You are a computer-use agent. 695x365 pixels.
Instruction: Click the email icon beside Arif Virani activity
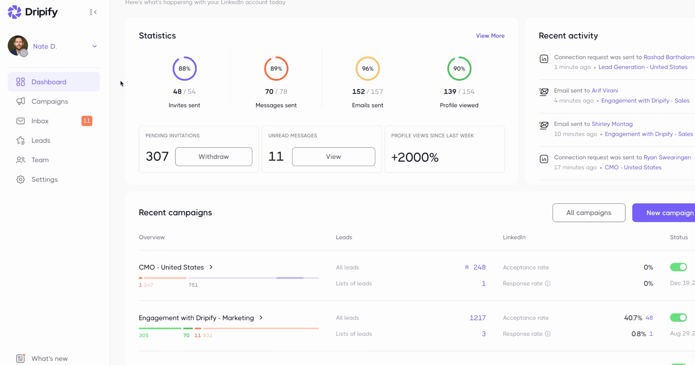(x=544, y=92)
